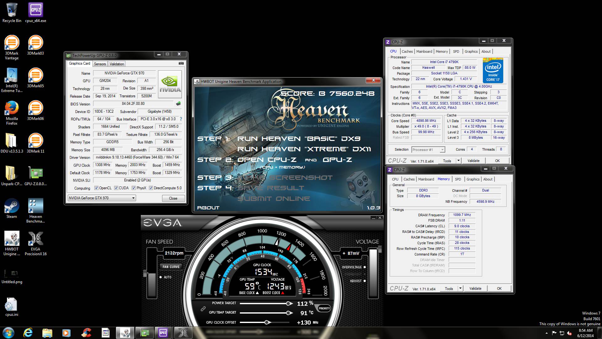Open the HWBOT Unigine desktop shortcut
602x339 pixels.
pos(12,243)
